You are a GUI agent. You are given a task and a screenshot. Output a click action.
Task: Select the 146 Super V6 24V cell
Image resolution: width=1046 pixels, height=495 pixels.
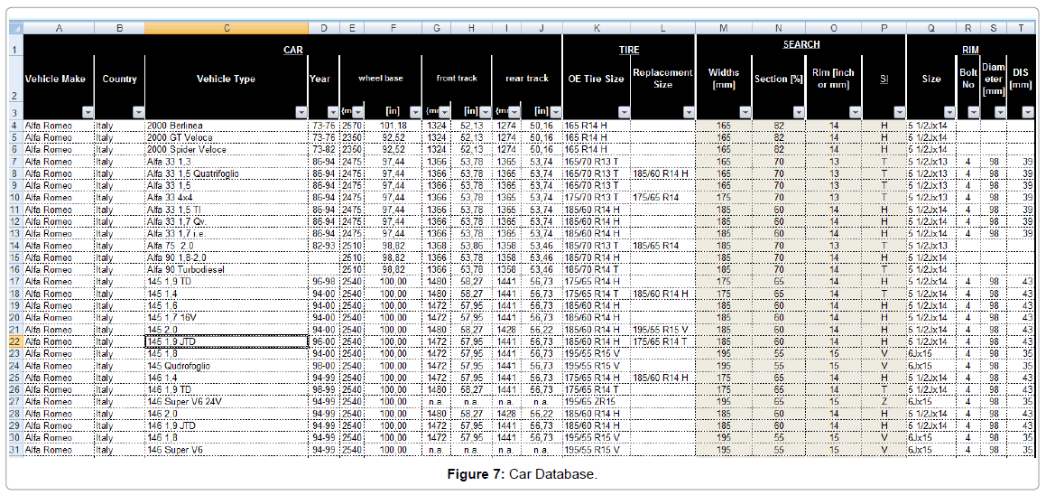click(x=227, y=401)
